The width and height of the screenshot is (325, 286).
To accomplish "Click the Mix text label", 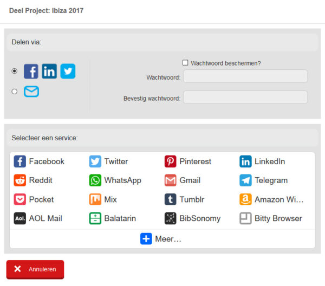I will point(110,199).
